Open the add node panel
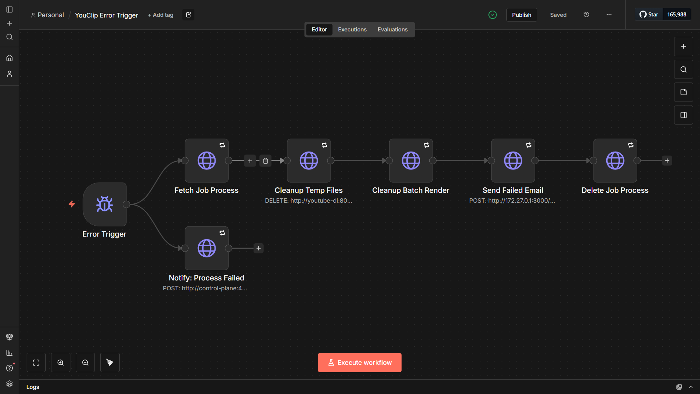700x394 pixels. 683,46
